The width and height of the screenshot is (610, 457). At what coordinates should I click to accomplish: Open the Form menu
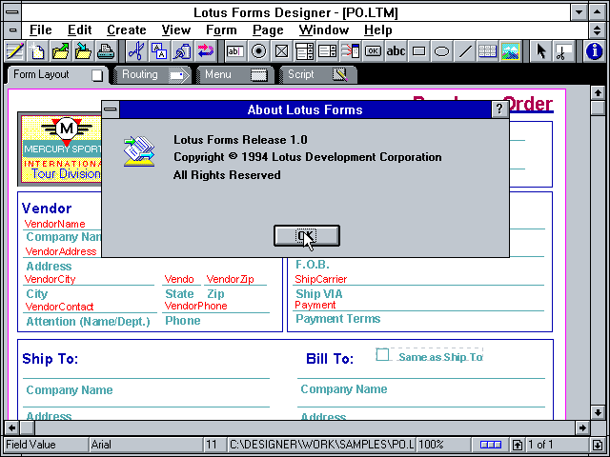point(221,30)
